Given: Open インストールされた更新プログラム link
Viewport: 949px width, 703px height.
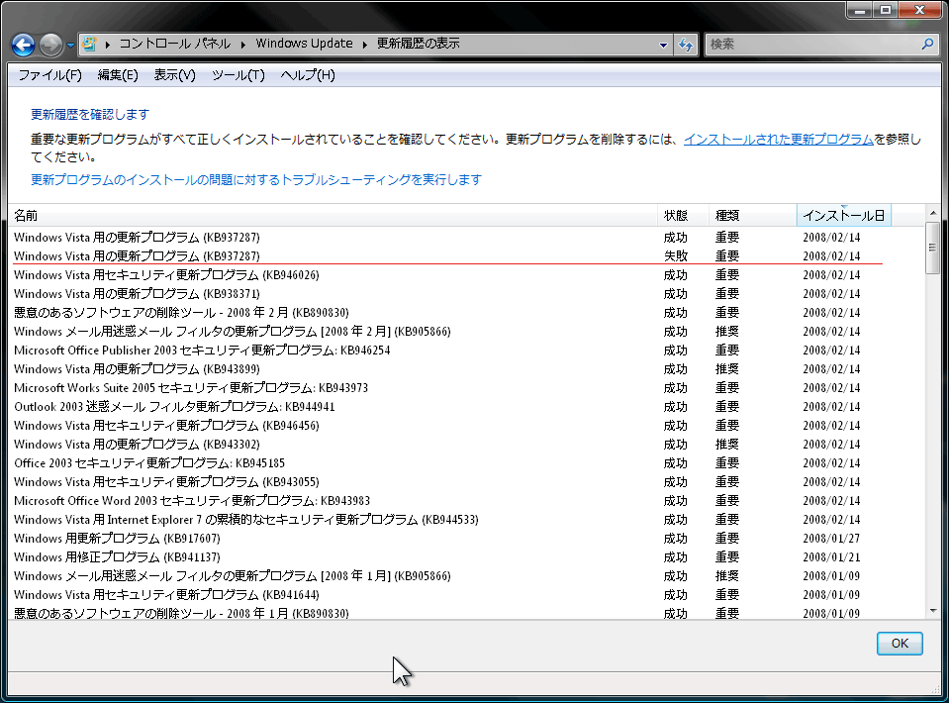Looking at the screenshot, I should tap(779, 140).
